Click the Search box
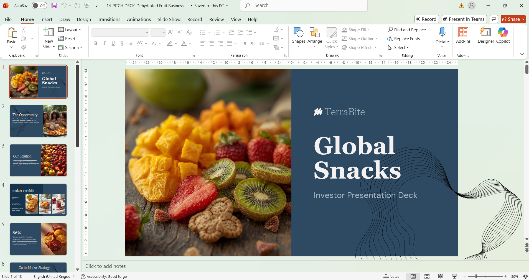The image size is (529, 280). click(304, 6)
